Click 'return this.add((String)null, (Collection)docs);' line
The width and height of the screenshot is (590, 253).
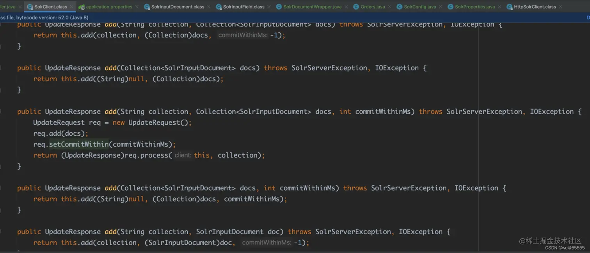point(128,79)
